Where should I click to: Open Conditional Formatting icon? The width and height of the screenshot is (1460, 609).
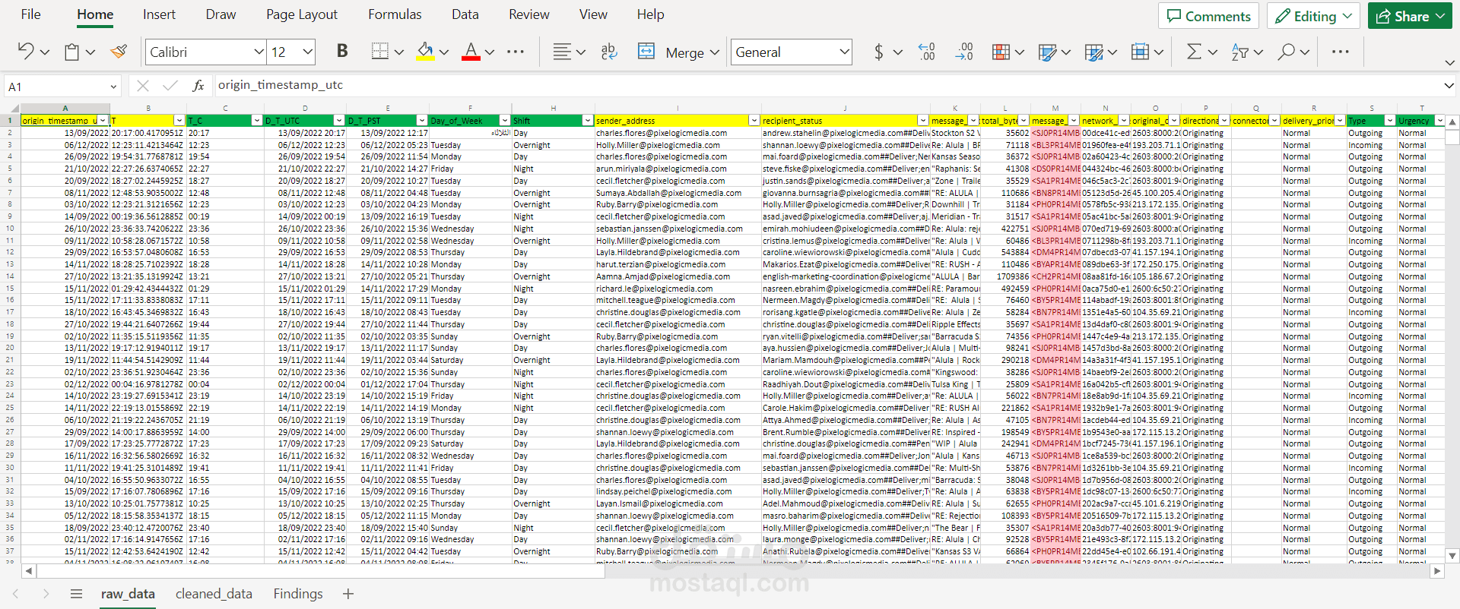[1001, 52]
